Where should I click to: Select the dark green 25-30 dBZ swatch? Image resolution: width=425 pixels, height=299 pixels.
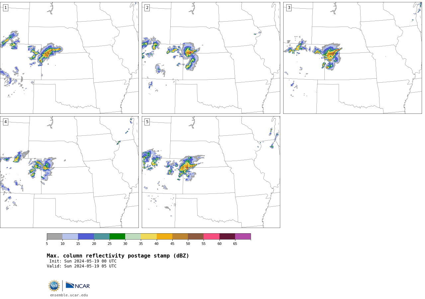pyautogui.click(x=117, y=237)
